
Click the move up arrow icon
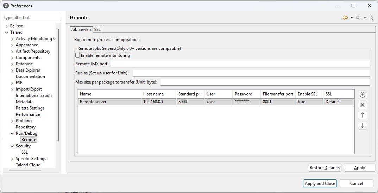click(363, 115)
